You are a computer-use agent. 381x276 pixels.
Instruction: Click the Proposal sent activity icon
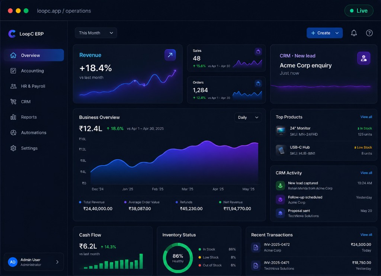[x=280, y=213]
